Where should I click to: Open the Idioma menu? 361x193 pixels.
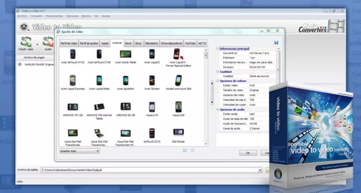(86, 16)
